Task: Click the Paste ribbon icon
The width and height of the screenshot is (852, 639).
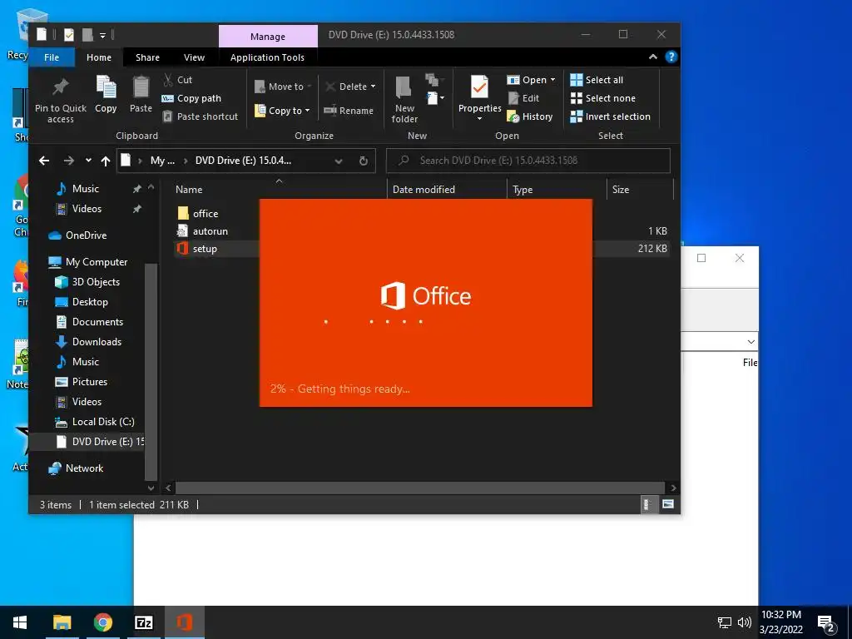Action: click(141, 87)
